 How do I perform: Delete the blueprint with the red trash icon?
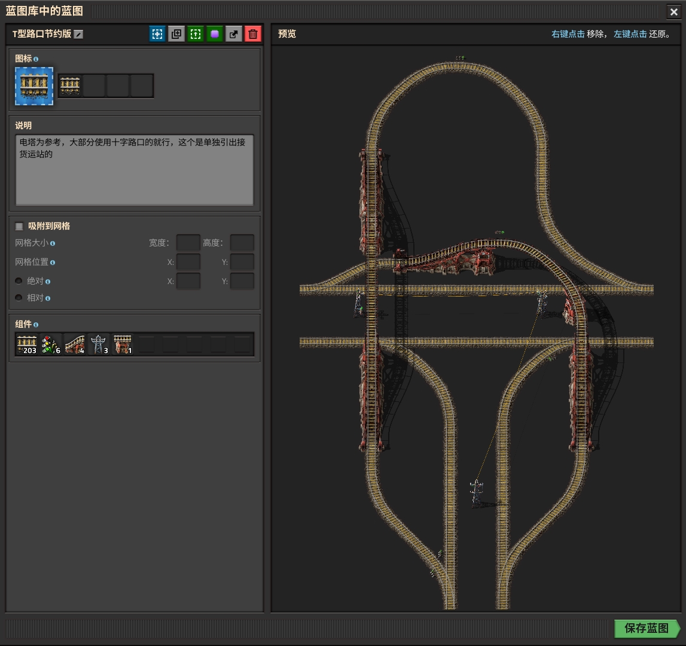(253, 34)
